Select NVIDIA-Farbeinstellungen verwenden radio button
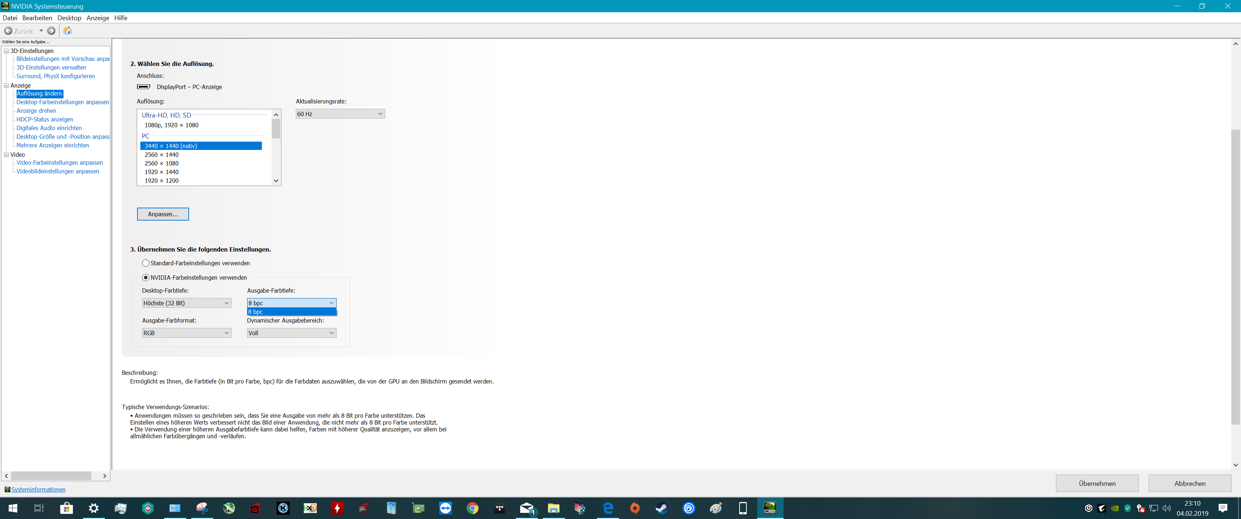The height and width of the screenshot is (519, 1241). point(145,278)
